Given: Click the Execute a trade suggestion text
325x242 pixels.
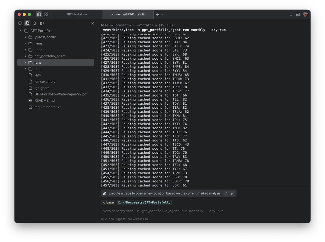Looking at the screenshot, I should pos(165,193).
